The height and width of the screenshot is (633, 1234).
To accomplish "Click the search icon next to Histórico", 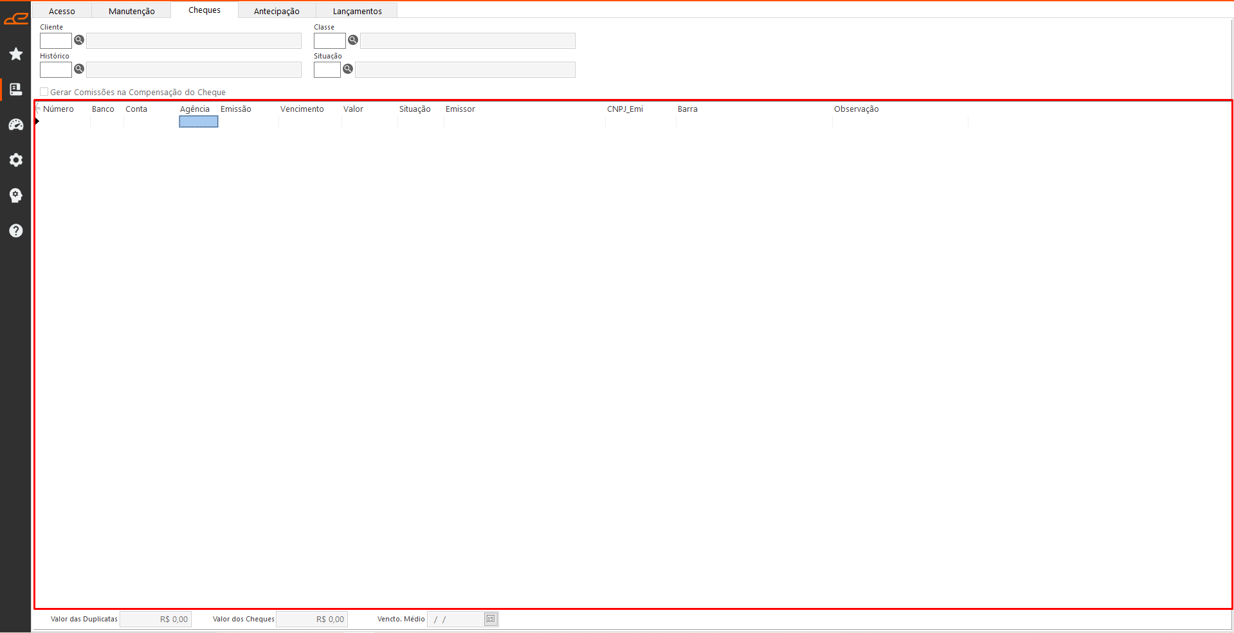I will click(79, 69).
